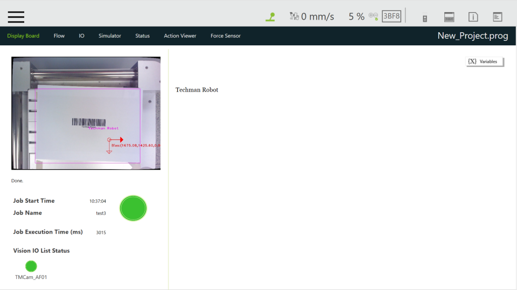
Task: Click the green robot arm status icon
Action: (271, 17)
